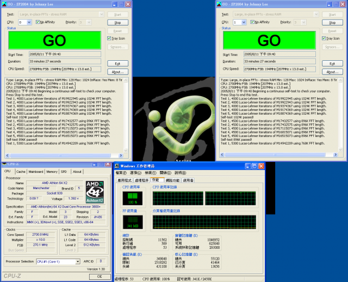Click scroll left arrow in right SP2004 log

(x=222, y=155)
